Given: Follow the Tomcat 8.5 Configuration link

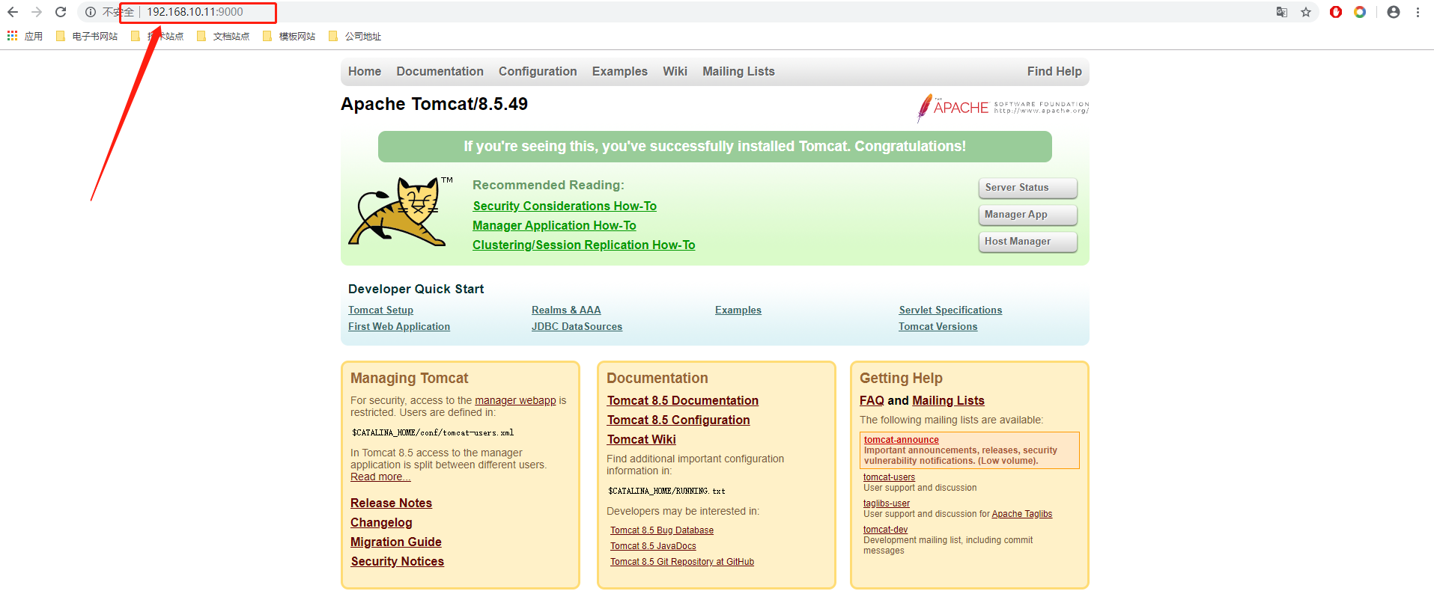Looking at the screenshot, I should click(x=678, y=420).
